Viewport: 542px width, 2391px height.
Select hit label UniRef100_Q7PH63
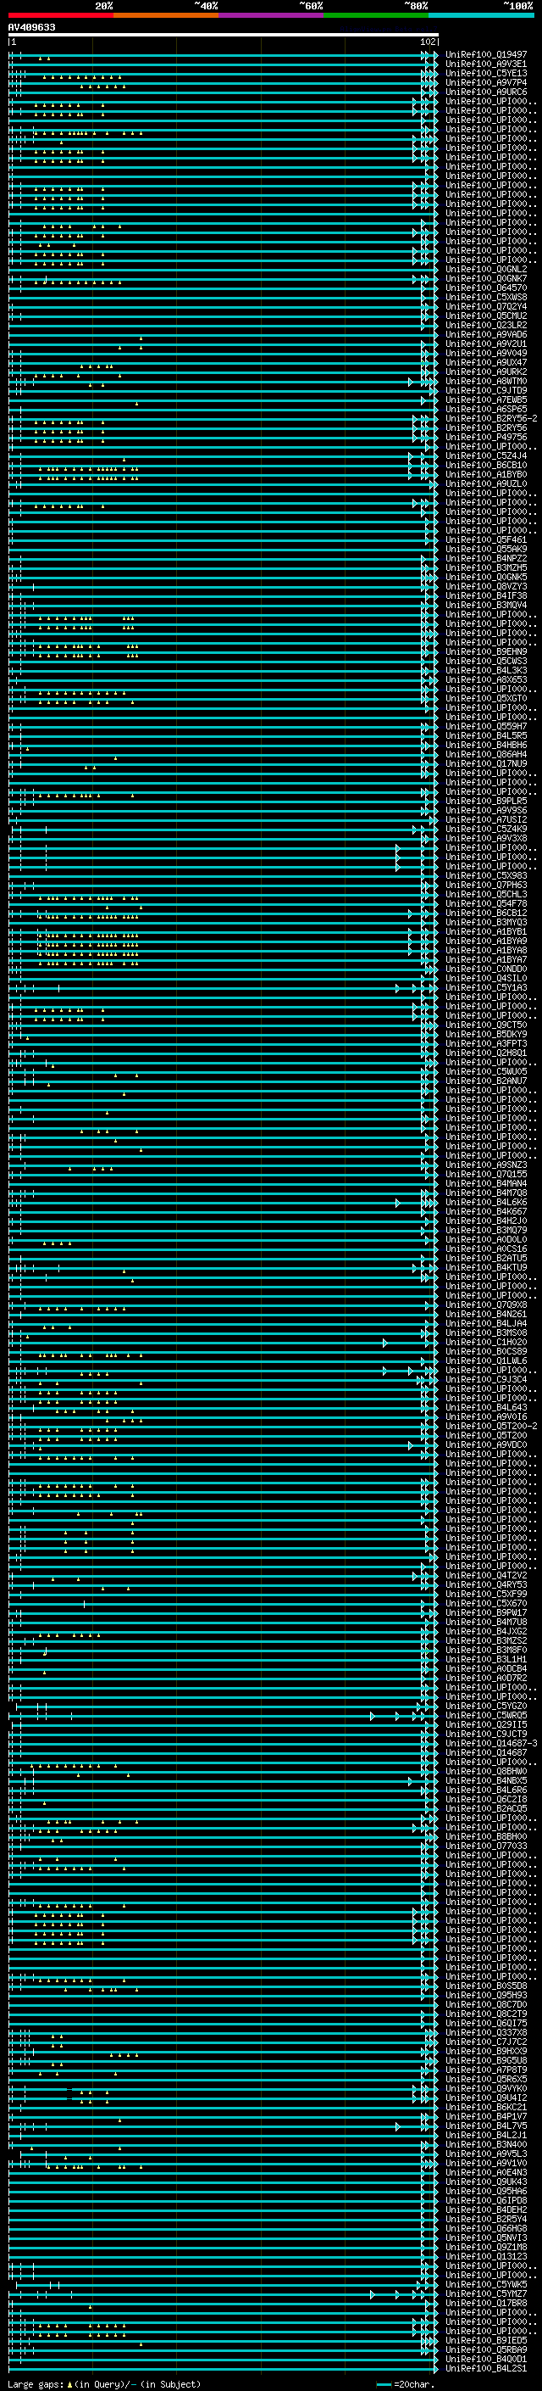(x=486, y=885)
